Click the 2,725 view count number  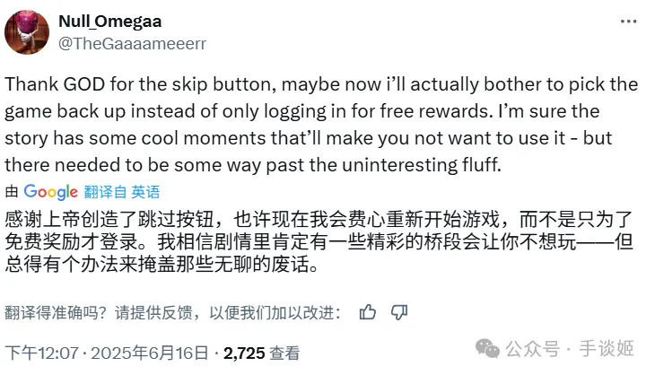click(x=244, y=353)
